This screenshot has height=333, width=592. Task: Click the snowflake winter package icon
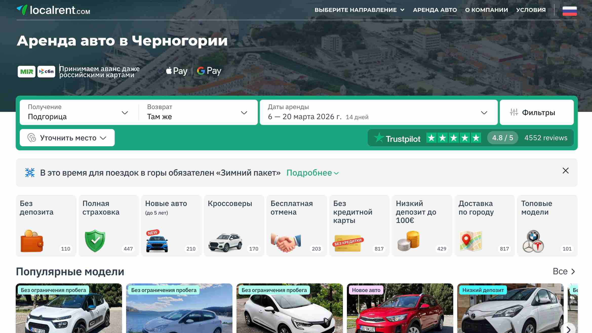30,173
